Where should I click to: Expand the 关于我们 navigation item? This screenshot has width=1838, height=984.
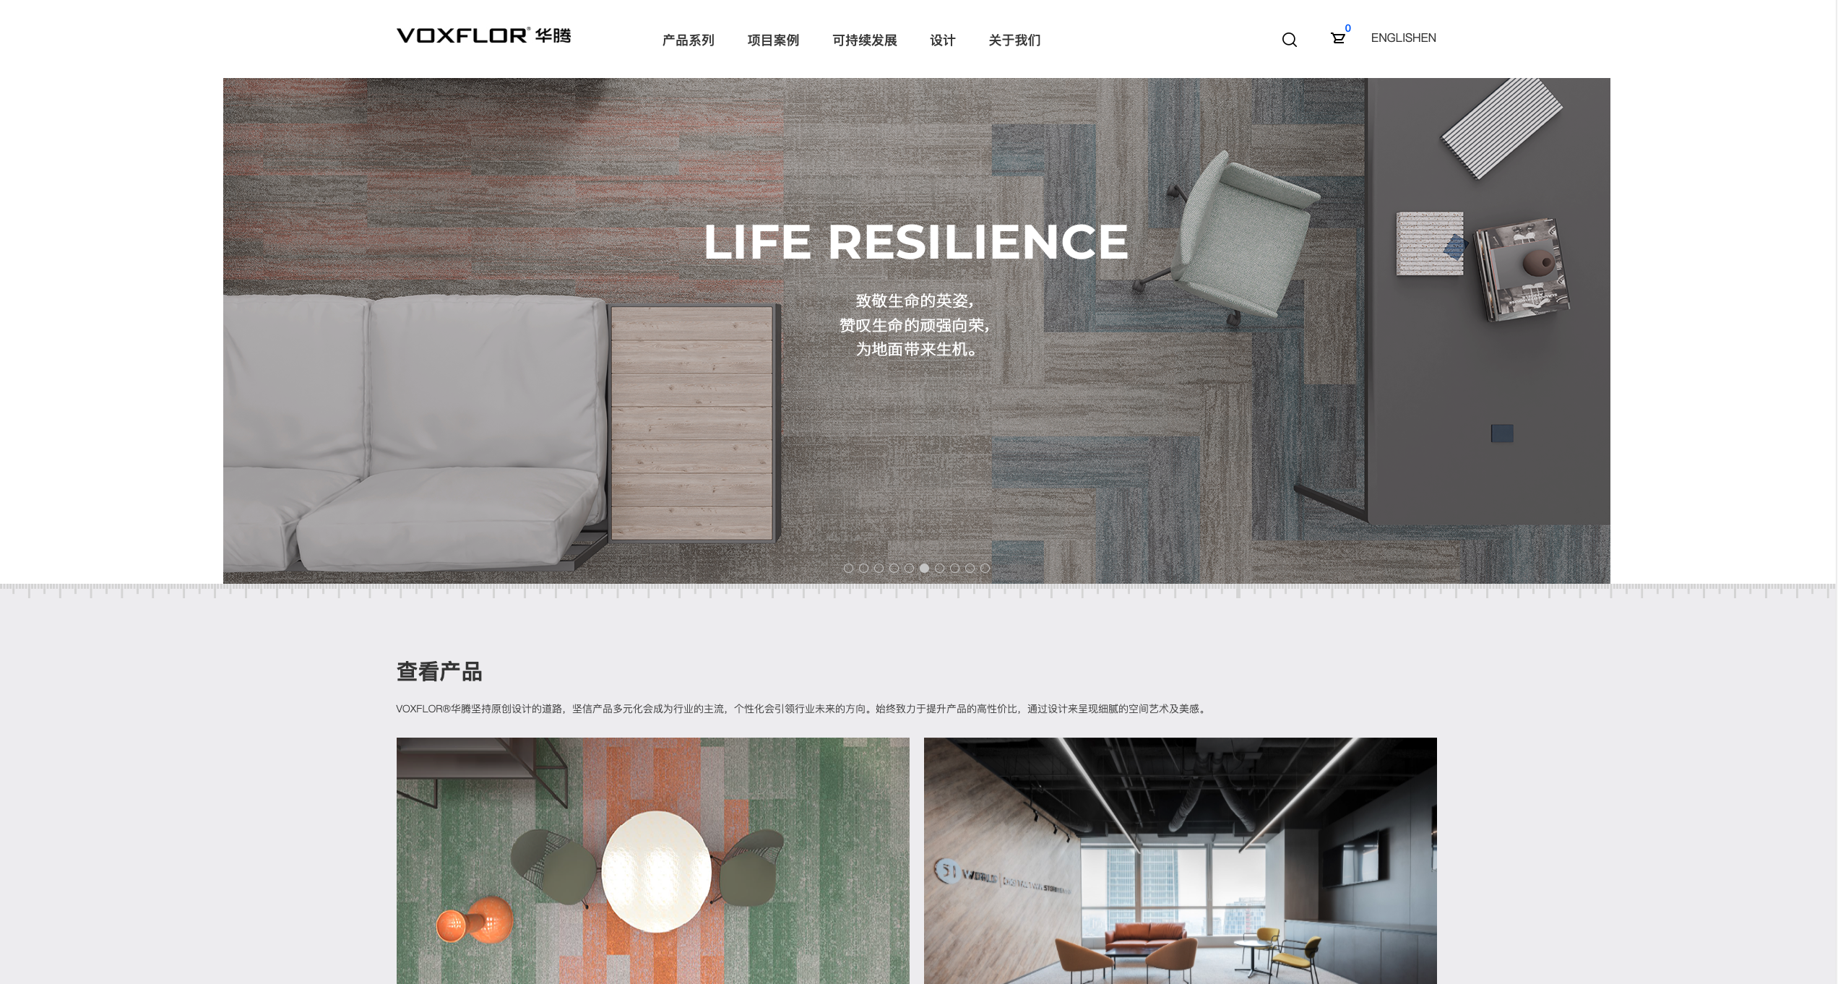1014,40
